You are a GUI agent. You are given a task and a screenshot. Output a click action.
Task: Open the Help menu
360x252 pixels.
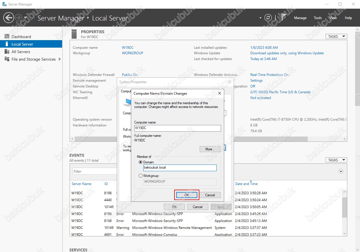coord(348,18)
